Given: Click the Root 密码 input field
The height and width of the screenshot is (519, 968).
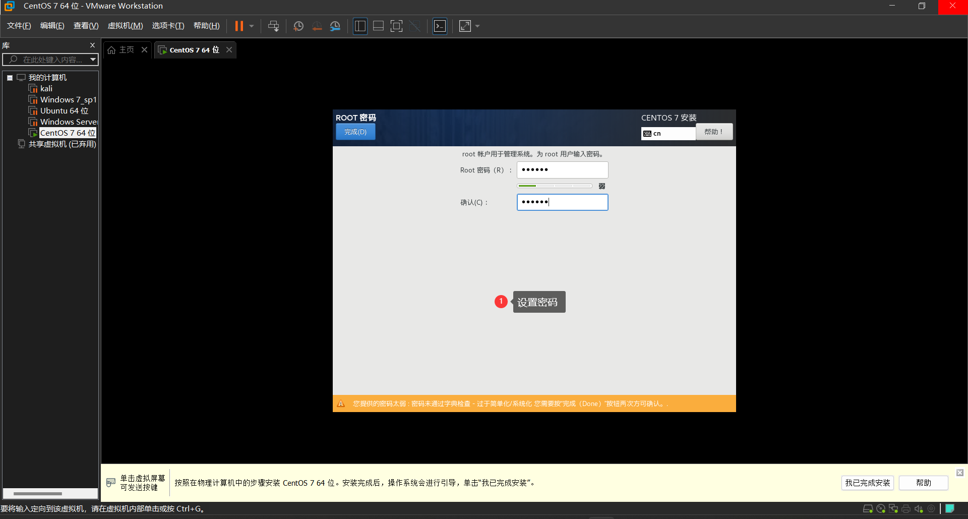Looking at the screenshot, I should pos(562,170).
